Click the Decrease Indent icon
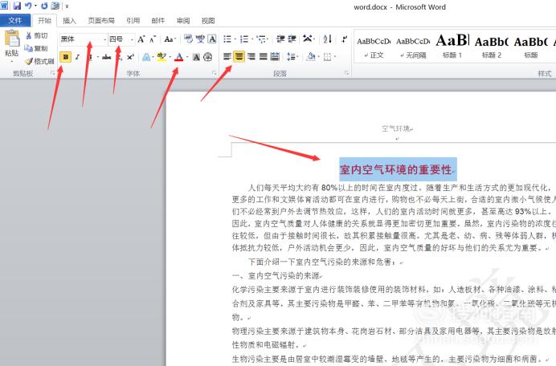This screenshot has height=366, width=556. 280,39
